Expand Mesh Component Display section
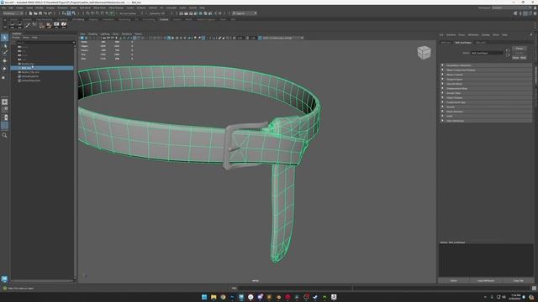 pyautogui.click(x=486, y=70)
